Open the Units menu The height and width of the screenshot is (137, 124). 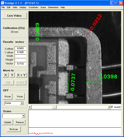[x=15, y=7]
